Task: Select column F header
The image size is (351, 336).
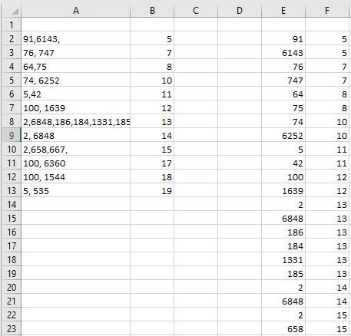Action: [328, 11]
